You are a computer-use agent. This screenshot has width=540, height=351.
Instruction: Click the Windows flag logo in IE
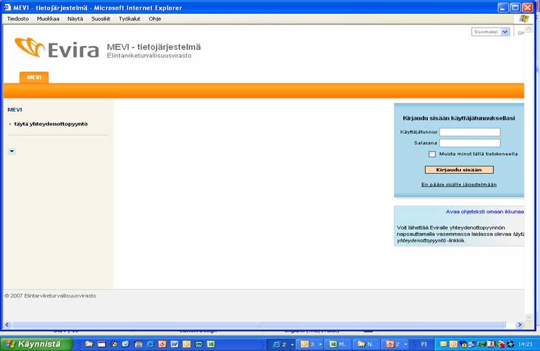click(x=524, y=19)
